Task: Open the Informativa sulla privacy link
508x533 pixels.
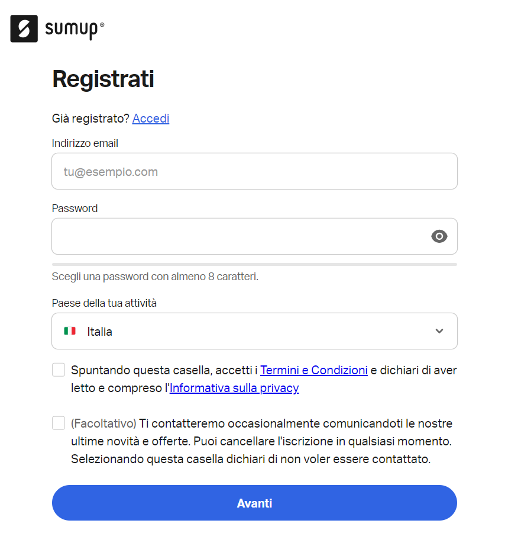Action: (234, 388)
